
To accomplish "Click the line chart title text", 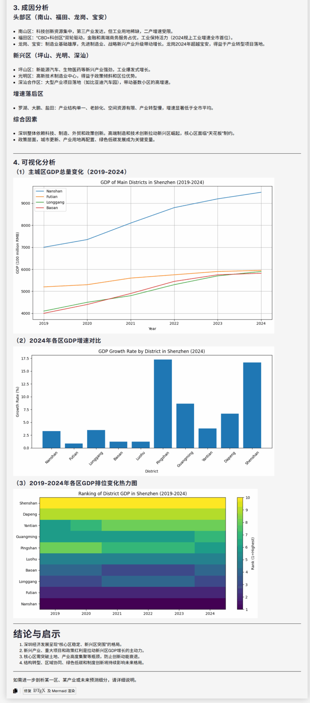I will pyautogui.click(x=152, y=182).
